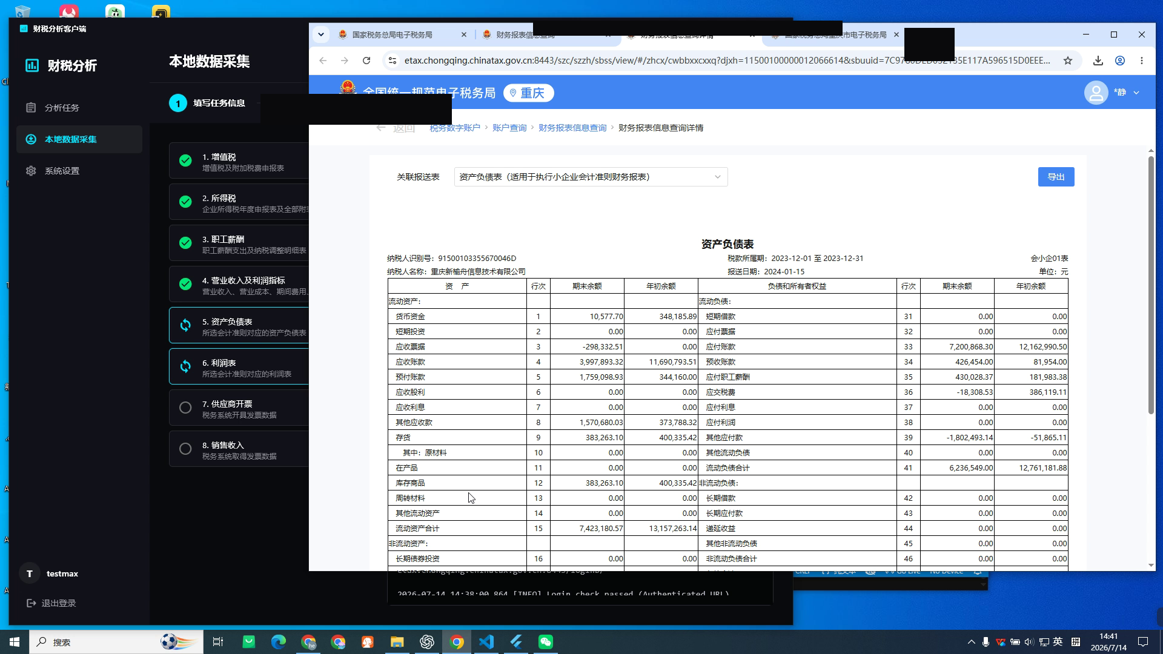Viewport: 1163px width, 654px height.
Task: Click 财务报表信息查询 breadcrumb link
Action: [x=572, y=128]
